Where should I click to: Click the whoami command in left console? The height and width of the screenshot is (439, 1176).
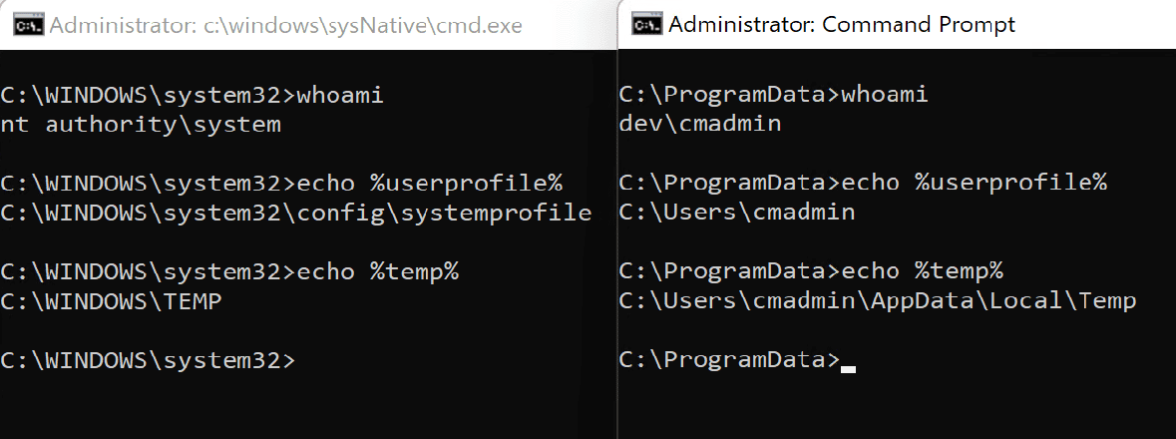pyautogui.click(x=340, y=96)
